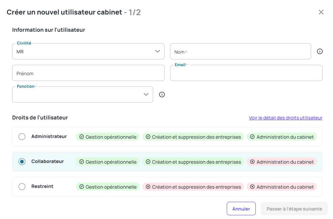Focus the Email input field
Screen dimensions: 333x219
click(246, 73)
